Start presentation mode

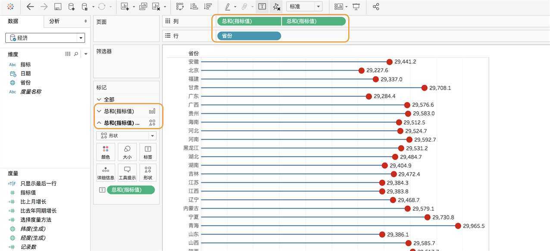pyautogui.click(x=356, y=6)
